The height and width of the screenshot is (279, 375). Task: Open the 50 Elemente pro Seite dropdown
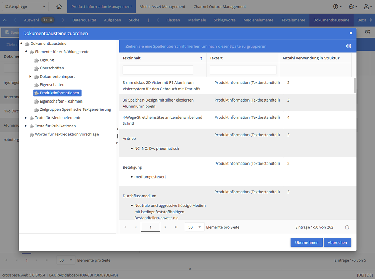click(194, 227)
